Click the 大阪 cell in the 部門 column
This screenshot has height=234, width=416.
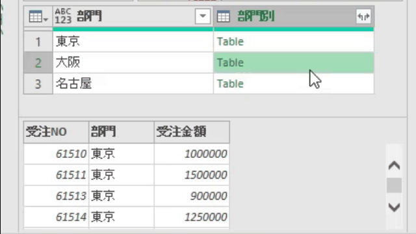[133, 62]
